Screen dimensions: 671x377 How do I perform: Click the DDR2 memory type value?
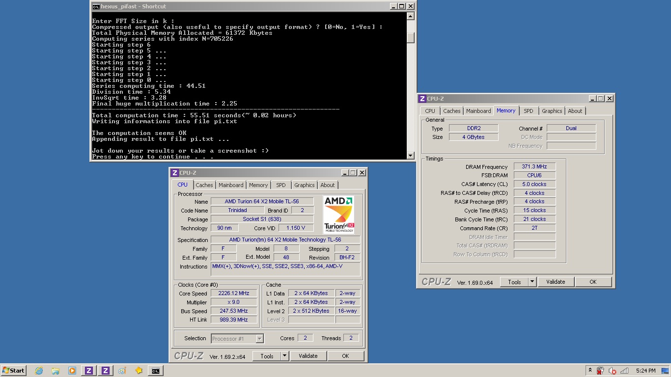(474, 128)
